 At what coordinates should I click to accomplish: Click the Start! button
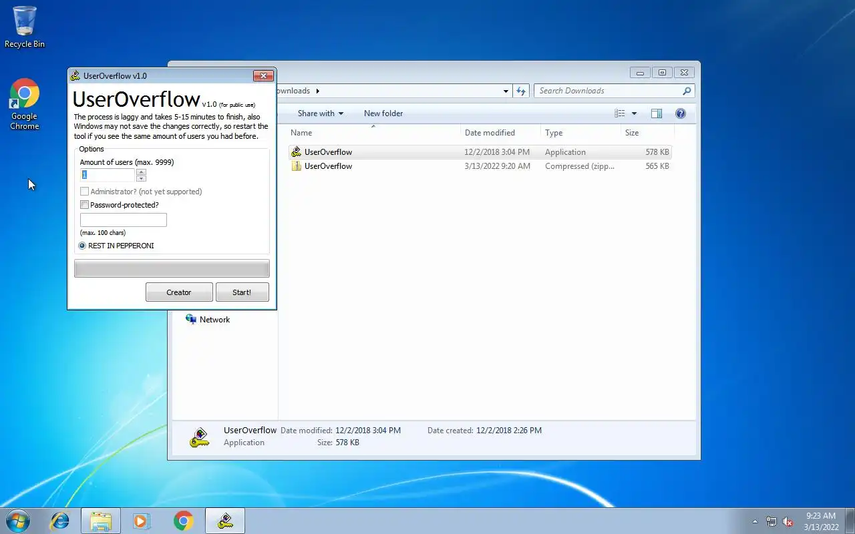(x=242, y=292)
